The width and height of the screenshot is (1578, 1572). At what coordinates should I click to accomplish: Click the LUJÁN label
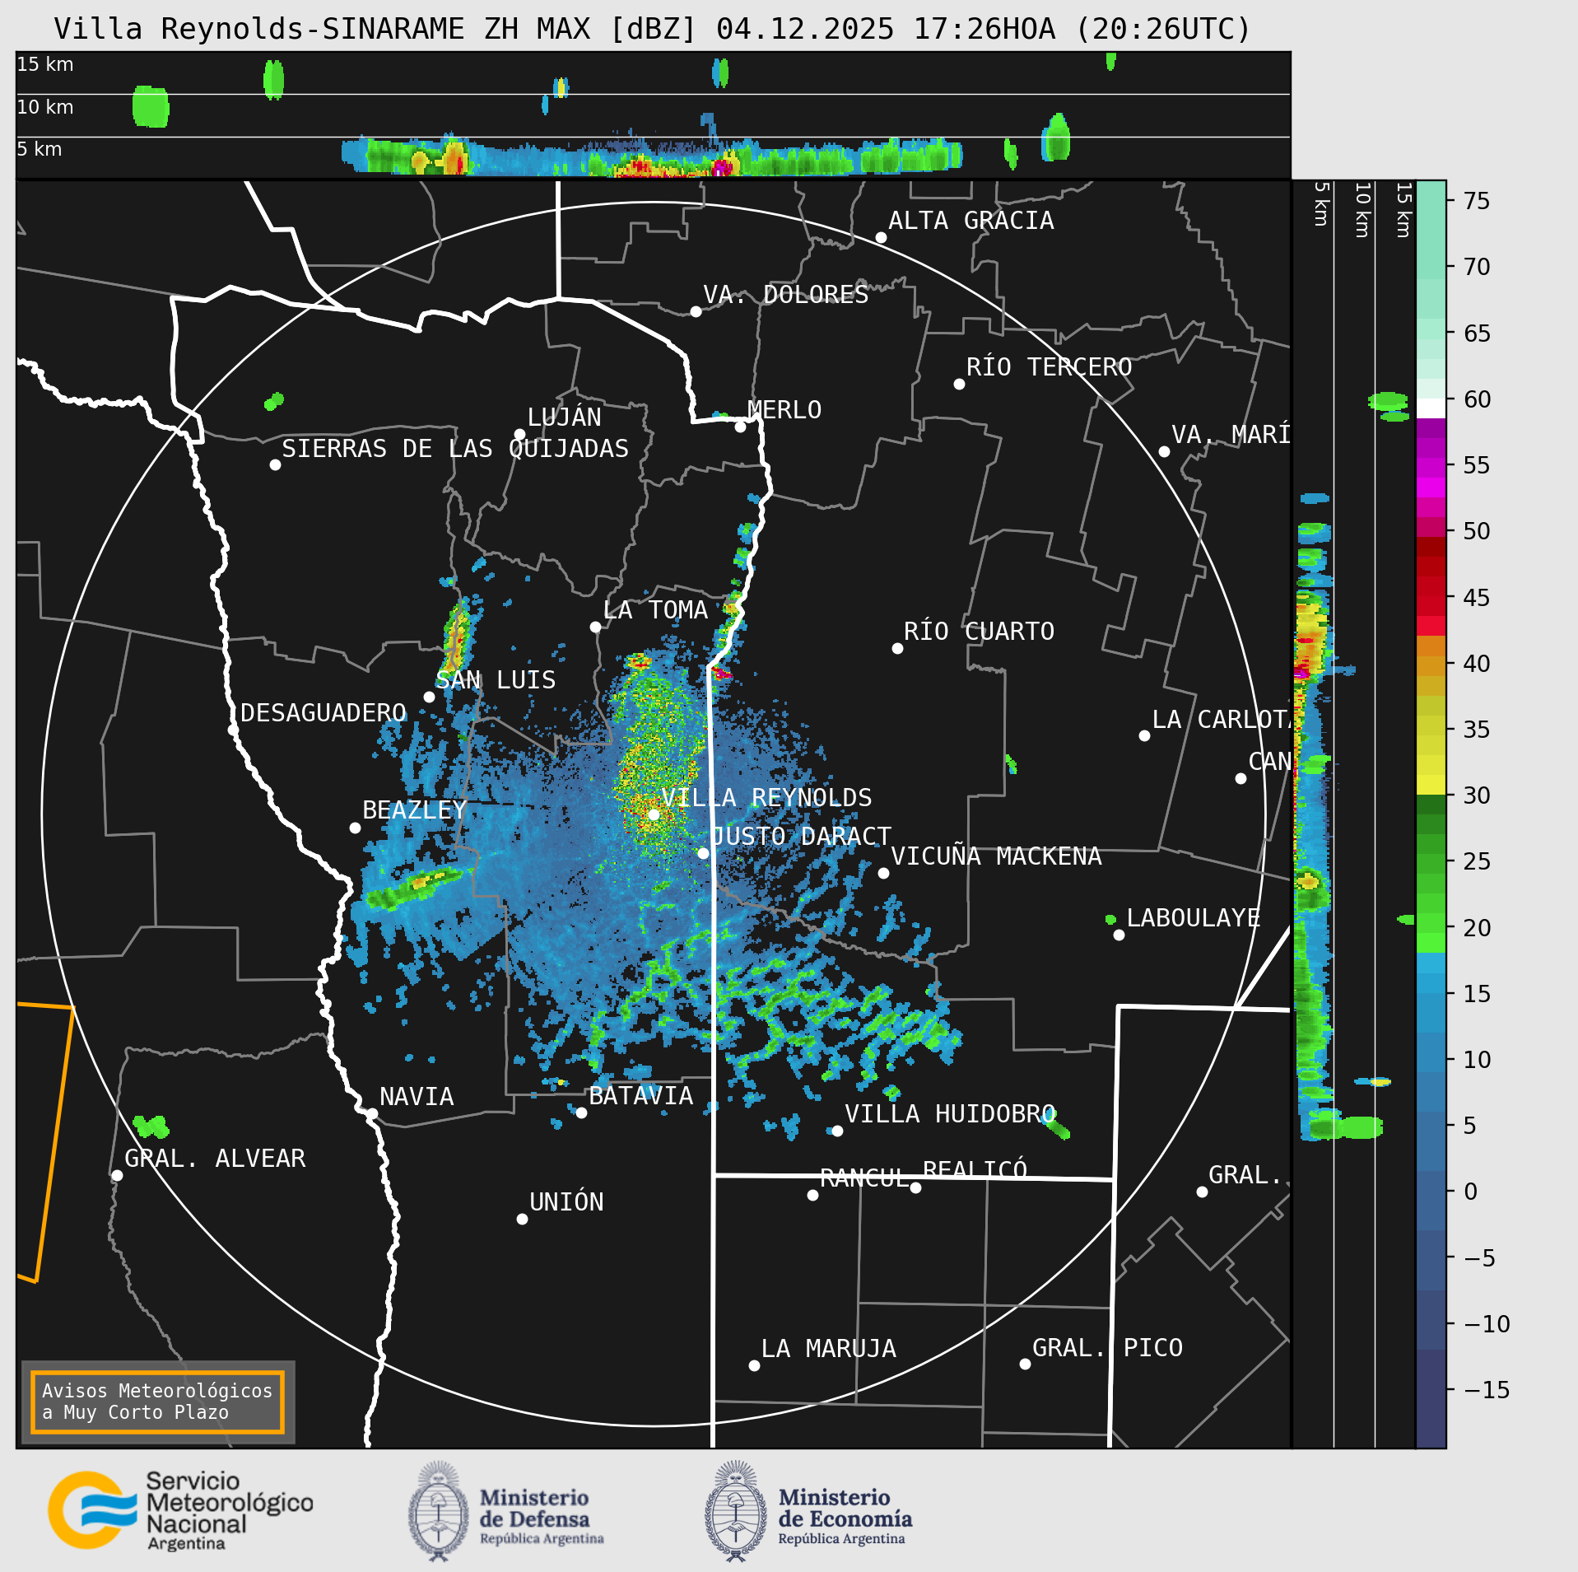tap(564, 417)
